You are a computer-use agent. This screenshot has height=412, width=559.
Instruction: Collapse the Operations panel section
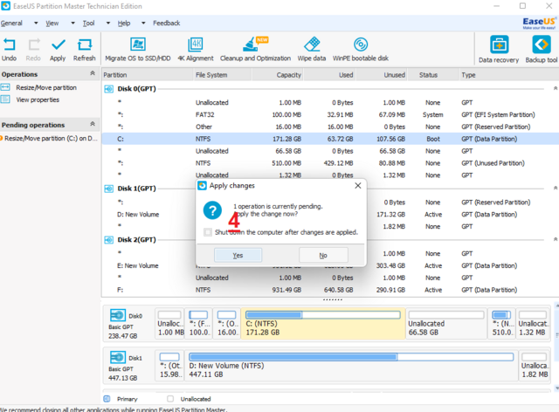[x=93, y=74]
